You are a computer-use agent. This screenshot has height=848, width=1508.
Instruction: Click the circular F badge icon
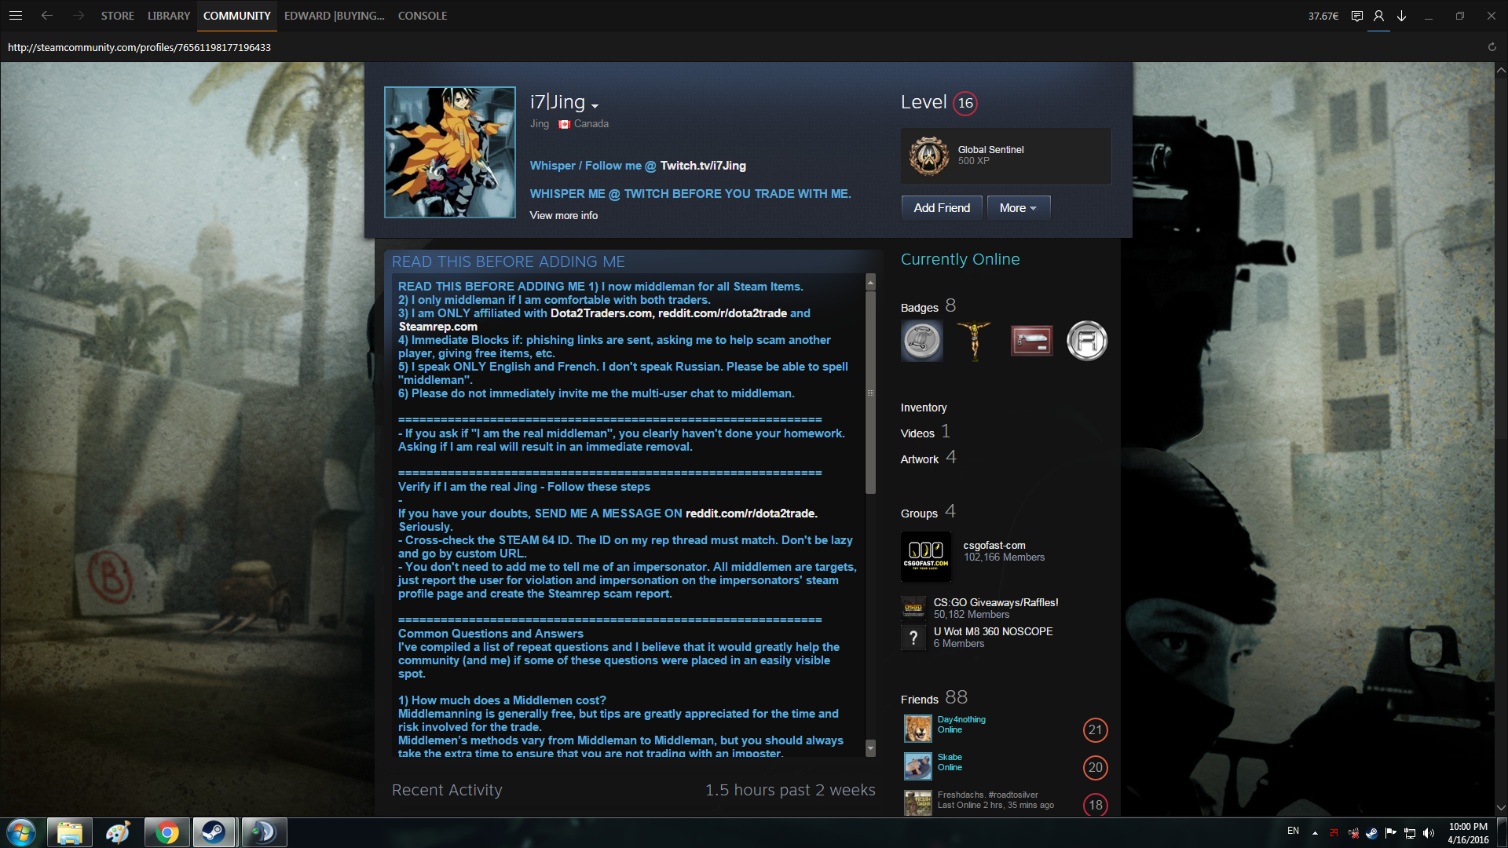point(1086,341)
